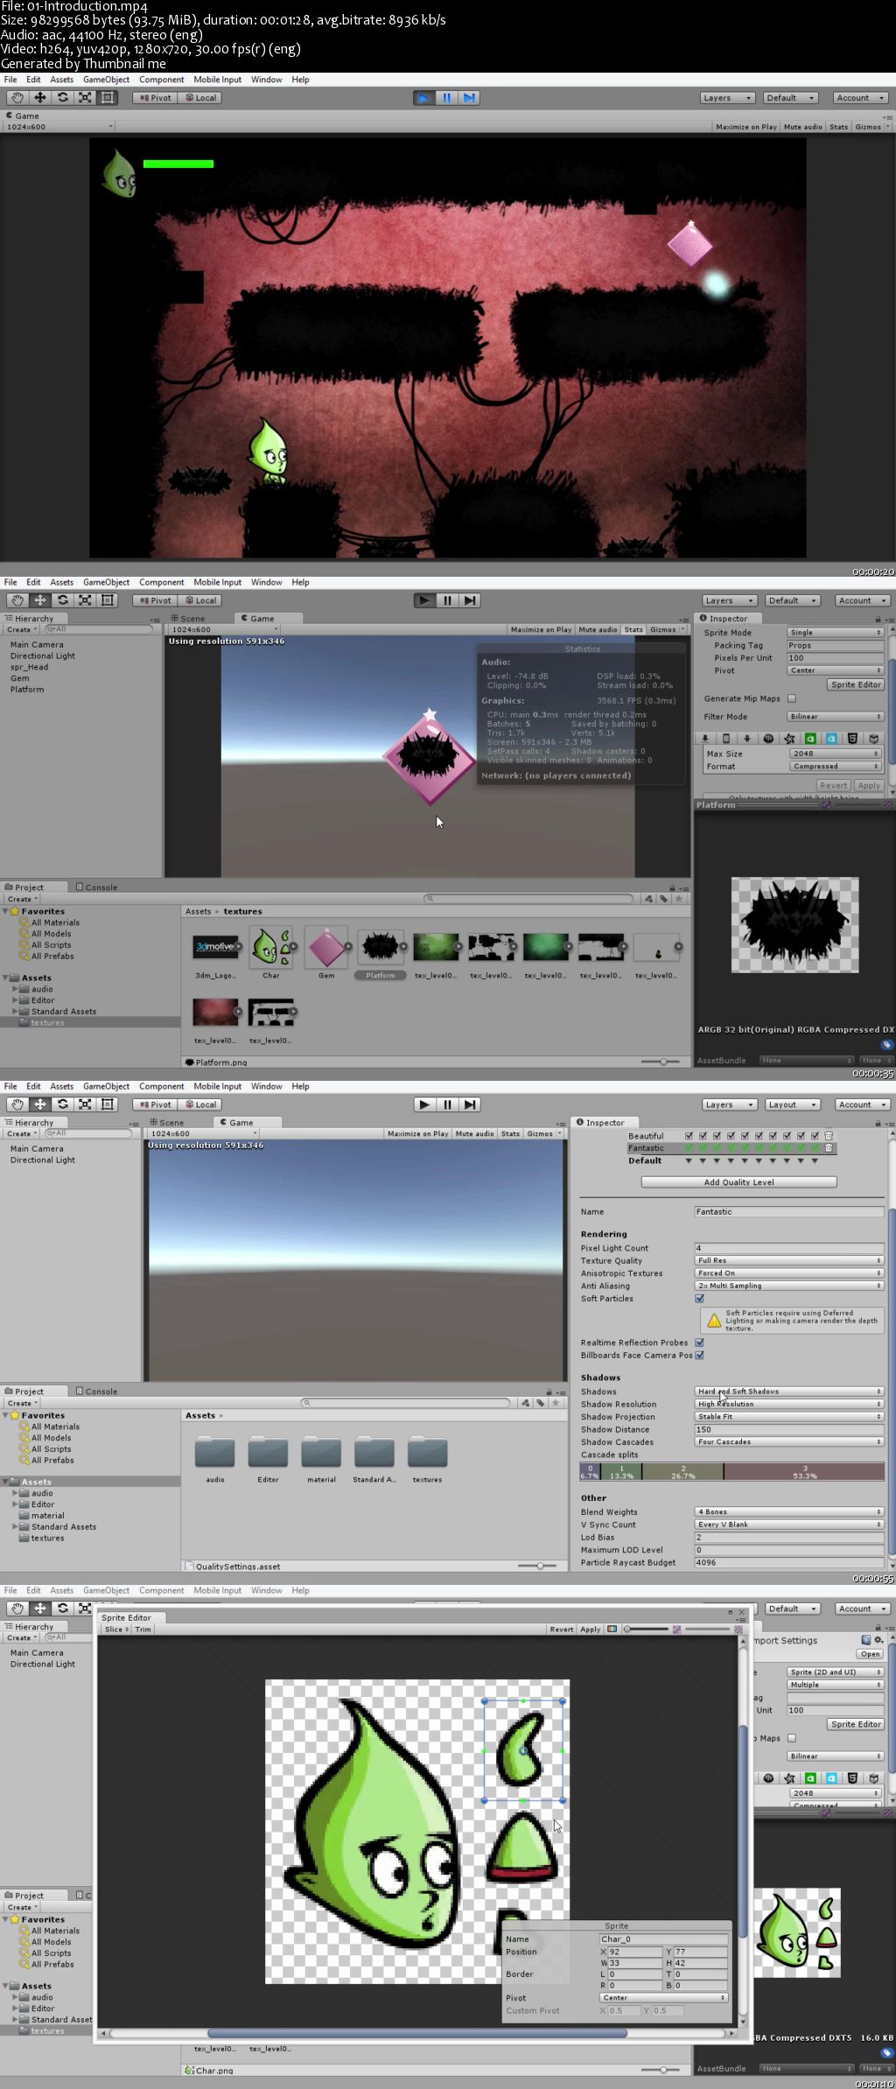896x2089 pixels.
Task: Click the Step button in the 00:00:55 frame
Action: [x=470, y=1104]
